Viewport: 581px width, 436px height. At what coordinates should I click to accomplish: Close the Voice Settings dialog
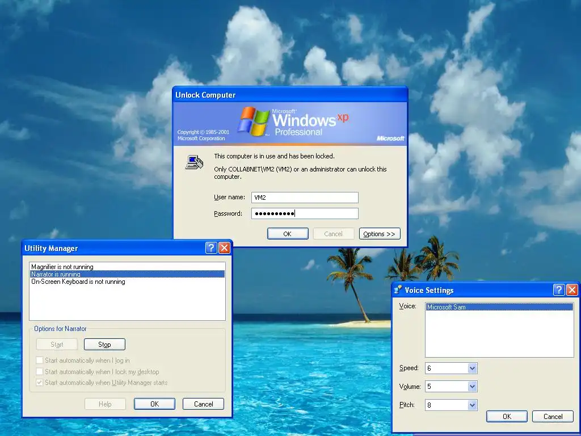[572, 290]
